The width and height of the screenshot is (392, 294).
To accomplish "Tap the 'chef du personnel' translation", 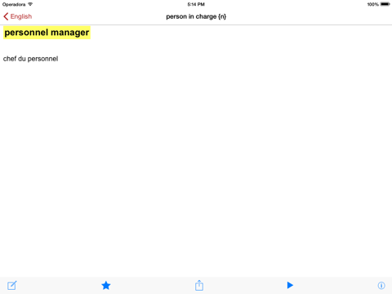I will (30, 59).
